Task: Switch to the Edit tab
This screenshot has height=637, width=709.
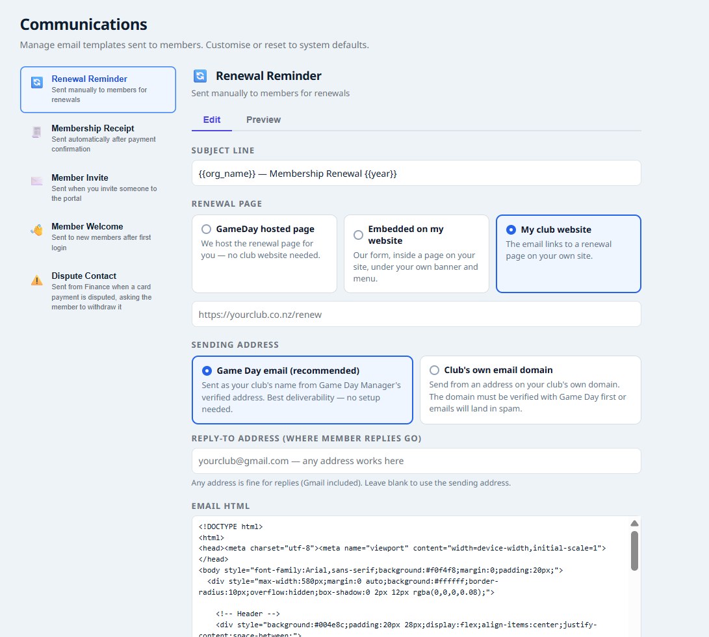Action: coord(212,120)
